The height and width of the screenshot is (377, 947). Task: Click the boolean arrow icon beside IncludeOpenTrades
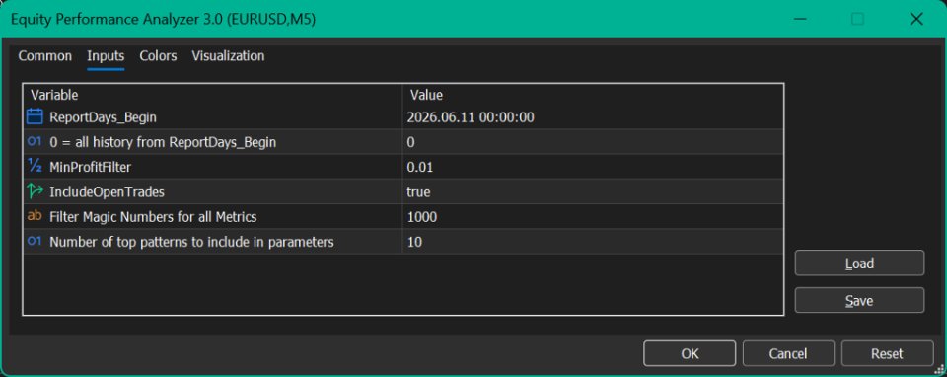pos(36,191)
